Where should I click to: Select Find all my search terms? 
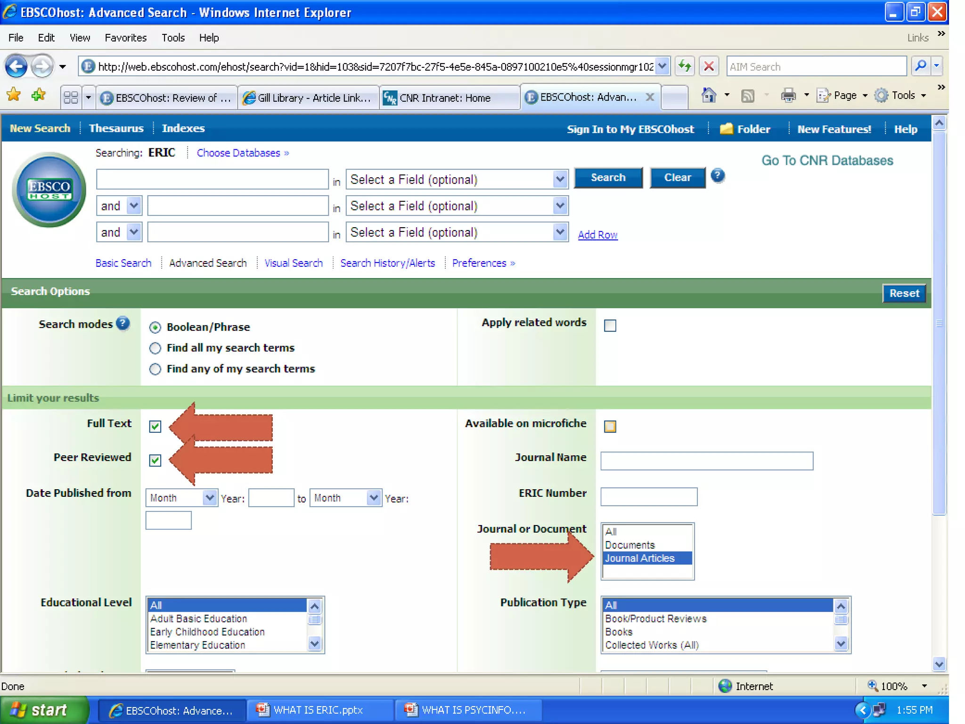[155, 348]
